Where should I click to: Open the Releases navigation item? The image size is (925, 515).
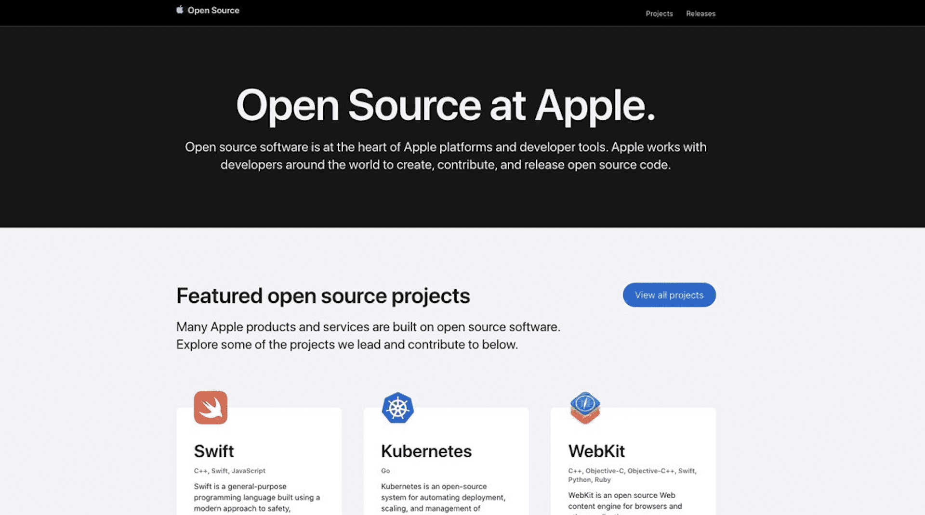pyautogui.click(x=700, y=13)
